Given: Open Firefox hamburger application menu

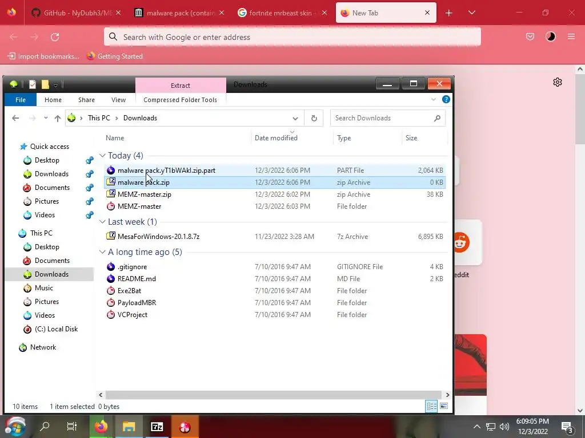Looking at the screenshot, I should point(571,36).
